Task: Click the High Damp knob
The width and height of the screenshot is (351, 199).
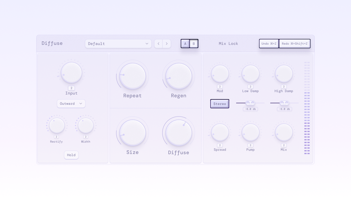Action: (284, 74)
